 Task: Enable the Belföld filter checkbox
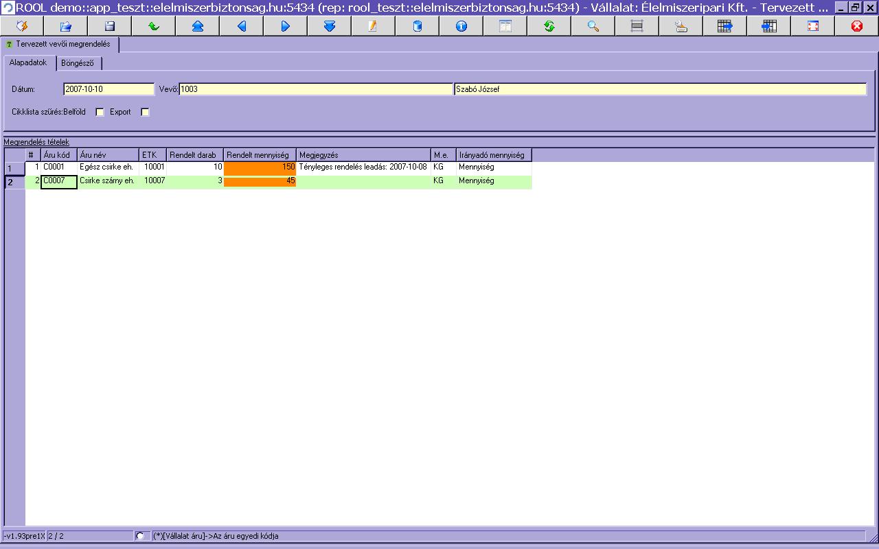[x=100, y=112]
